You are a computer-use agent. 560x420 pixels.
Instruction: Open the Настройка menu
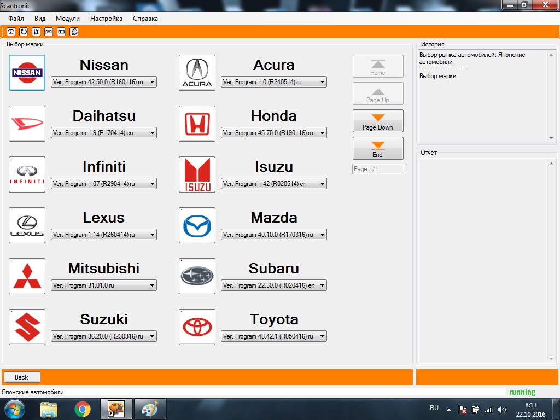point(107,19)
